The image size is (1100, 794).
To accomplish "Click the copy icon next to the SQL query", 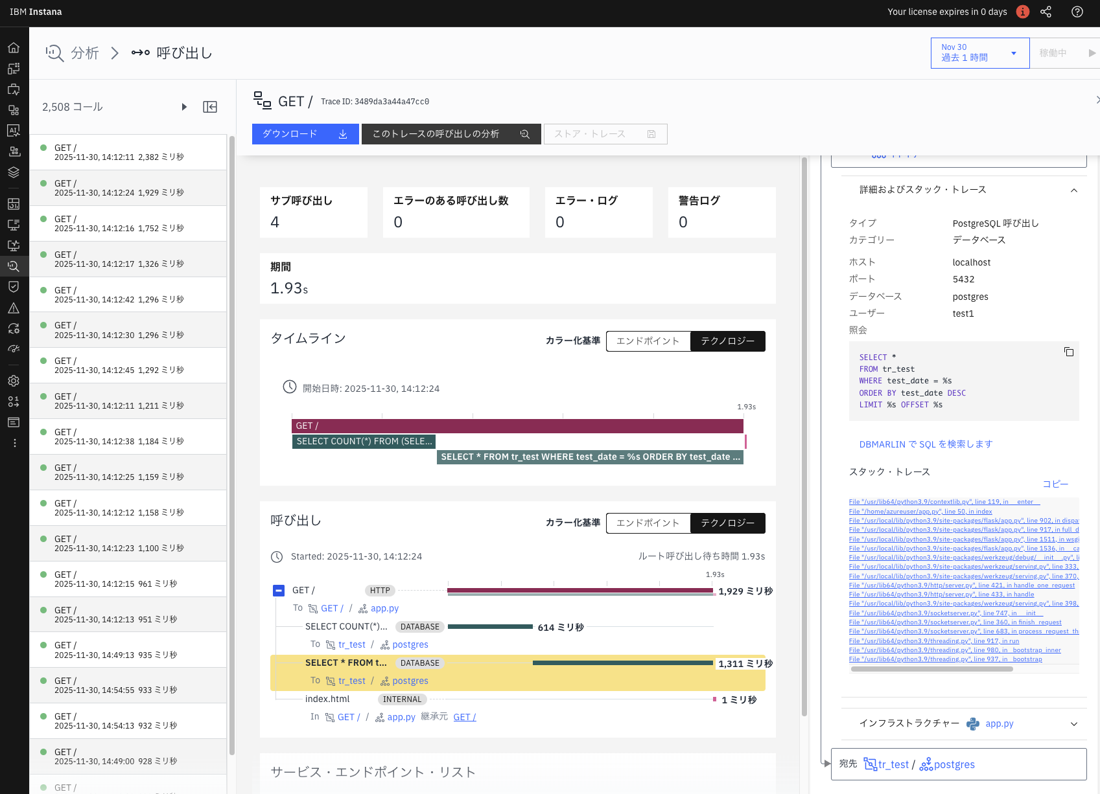I will coord(1069,352).
